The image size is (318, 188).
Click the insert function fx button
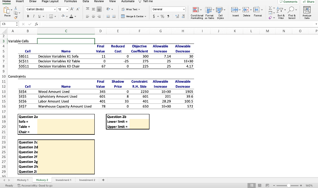(x=37, y=24)
